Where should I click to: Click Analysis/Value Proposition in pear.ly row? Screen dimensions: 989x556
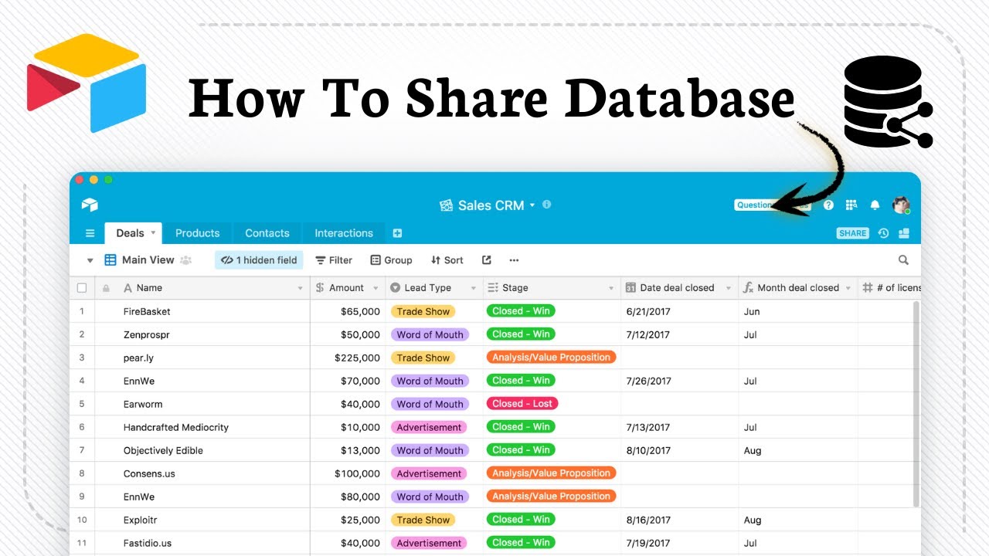(x=552, y=358)
